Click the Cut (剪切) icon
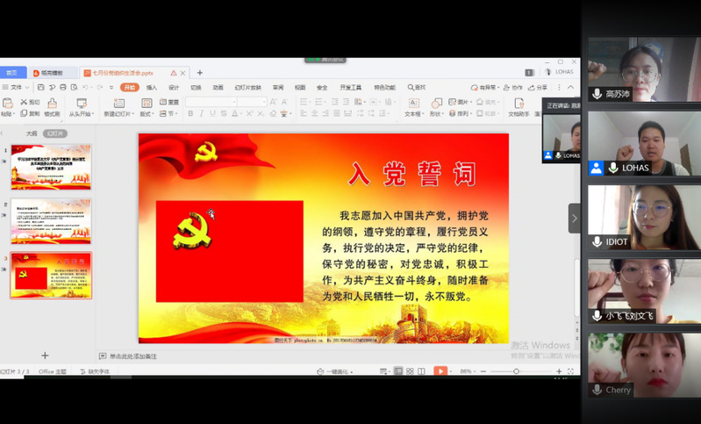 point(30,102)
